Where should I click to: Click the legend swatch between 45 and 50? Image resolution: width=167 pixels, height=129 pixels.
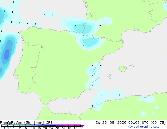[77, 126]
